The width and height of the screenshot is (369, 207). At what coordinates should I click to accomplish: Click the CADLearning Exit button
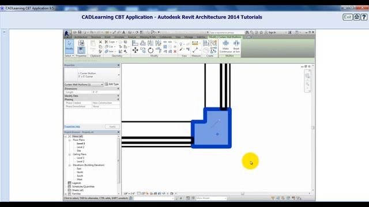click(347, 17)
